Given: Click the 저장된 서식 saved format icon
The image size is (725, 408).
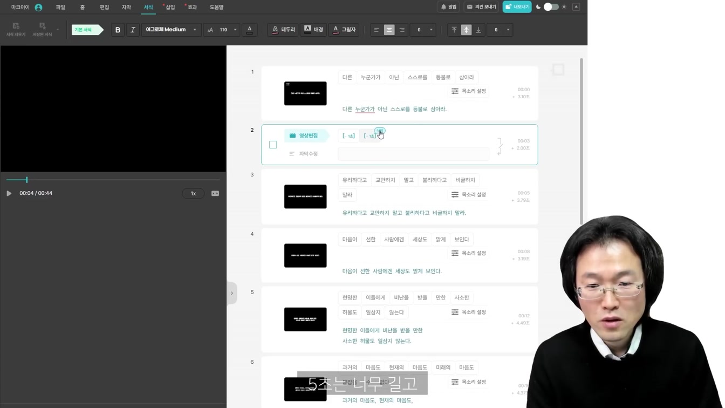Looking at the screenshot, I should (x=42, y=30).
